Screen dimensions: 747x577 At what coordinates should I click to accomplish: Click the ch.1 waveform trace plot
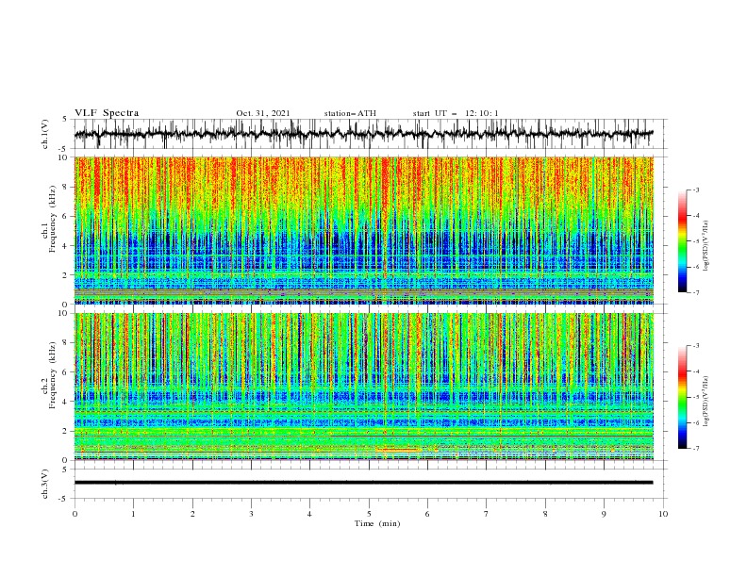pyautogui.click(x=364, y=134)
